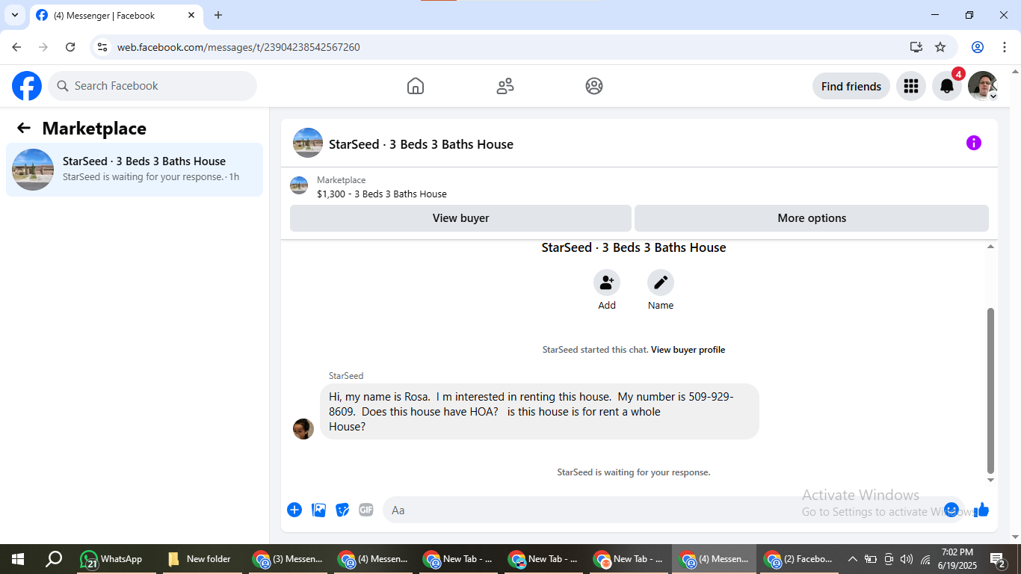Open the Groups icon in top navigation
The height and width of the screenshot is (574, 1021).
point(594,86)
